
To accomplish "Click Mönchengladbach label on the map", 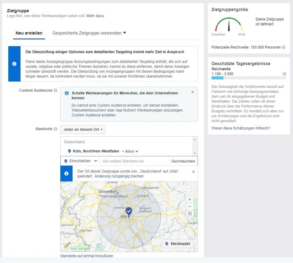I will pyautogui.click(x=114, y=196).
